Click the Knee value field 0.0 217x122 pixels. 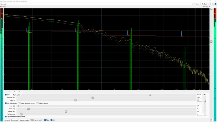click(199, 106)
